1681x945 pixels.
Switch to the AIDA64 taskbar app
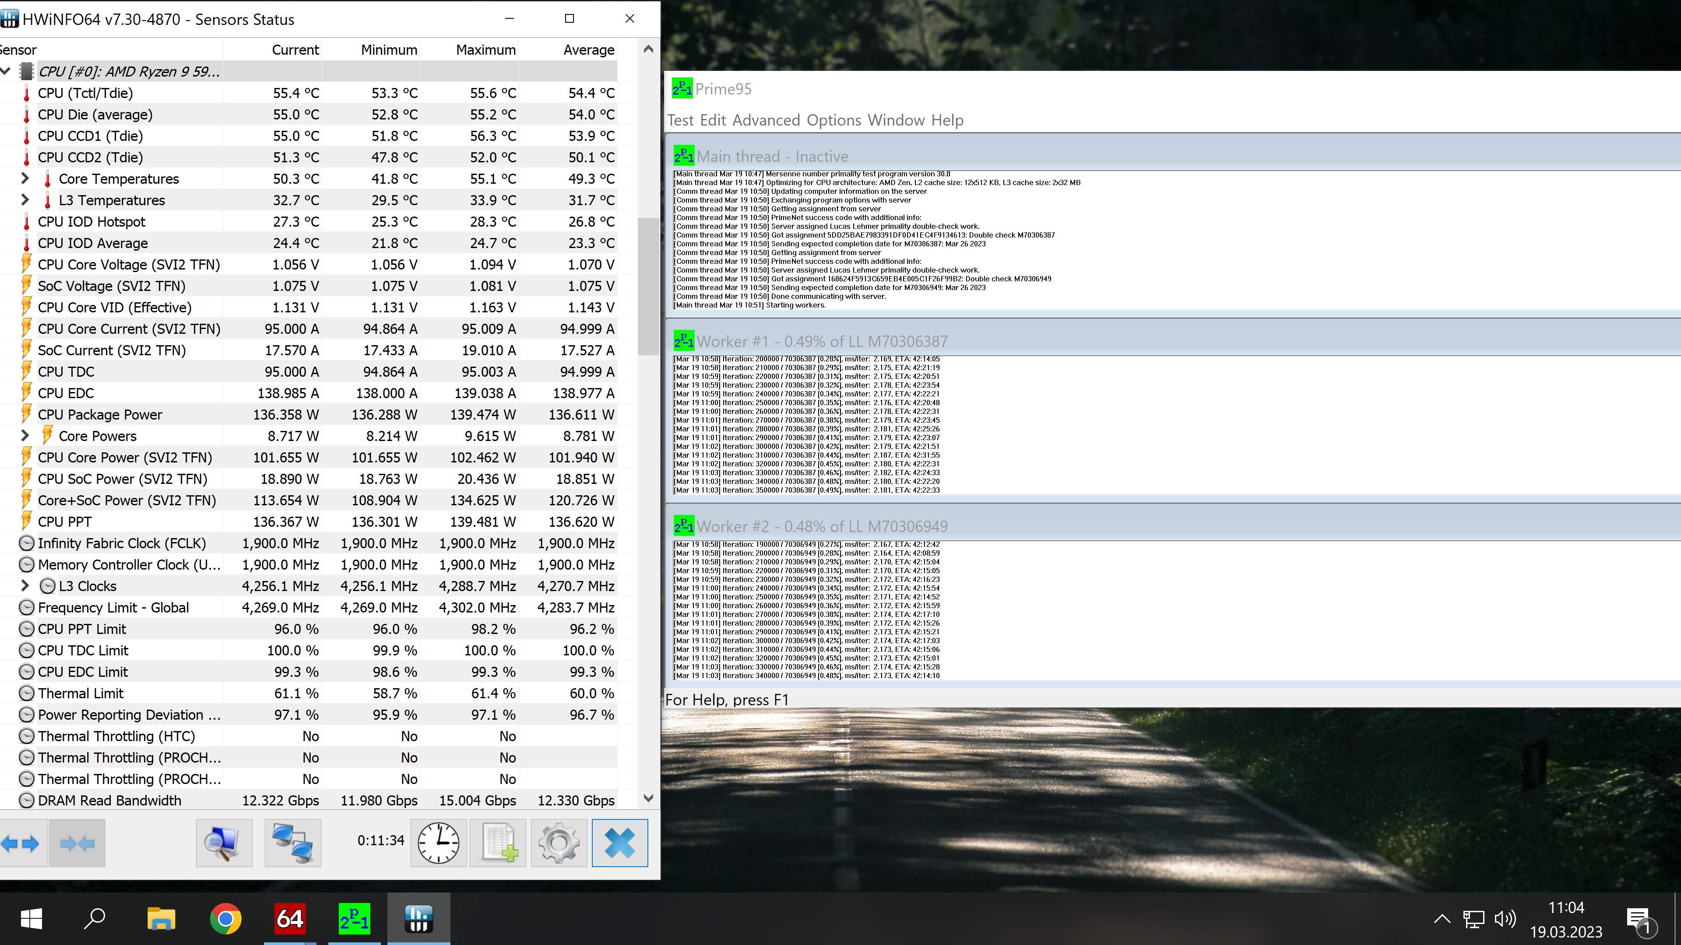tap(290, 919)
